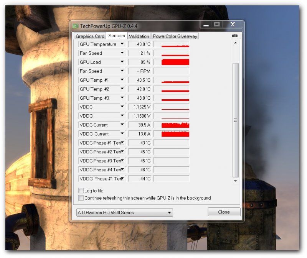The height and width of the screenshot is (258, 307).
Task: Toggle Continue refreshing in background checkbox
Action: (x=81, y=198)
